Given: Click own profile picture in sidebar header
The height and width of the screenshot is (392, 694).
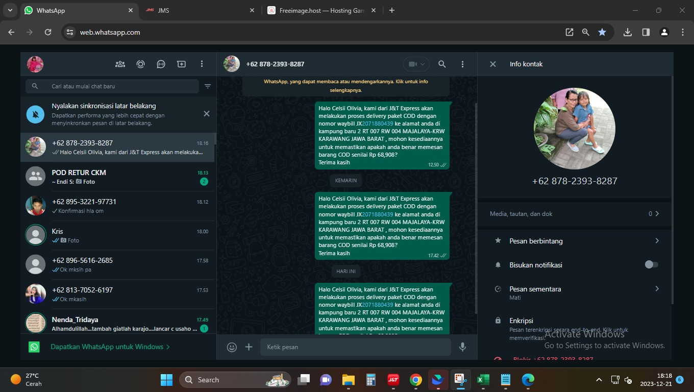Looking at the screenshot, I should click(35, 64).
